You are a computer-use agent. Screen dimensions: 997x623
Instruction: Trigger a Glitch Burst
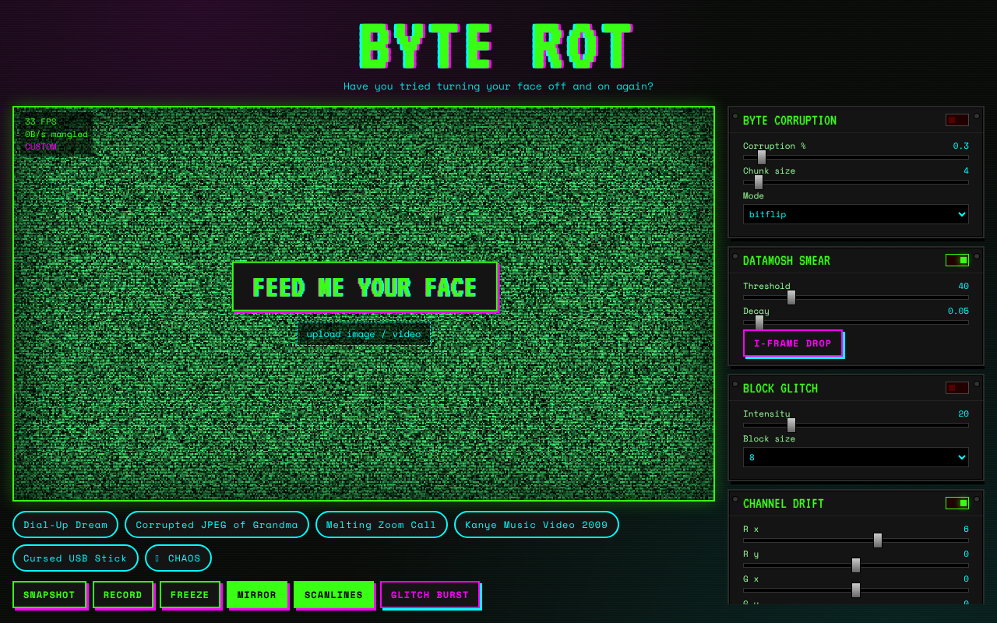tap(430, 595)
